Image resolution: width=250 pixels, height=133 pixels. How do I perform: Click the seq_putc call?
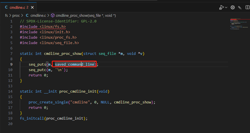37,70
